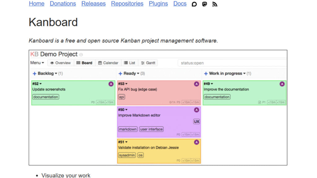Select the Overview tab with eye icon
The width and height of the screenshot is (317, 178).
point(60,63)
